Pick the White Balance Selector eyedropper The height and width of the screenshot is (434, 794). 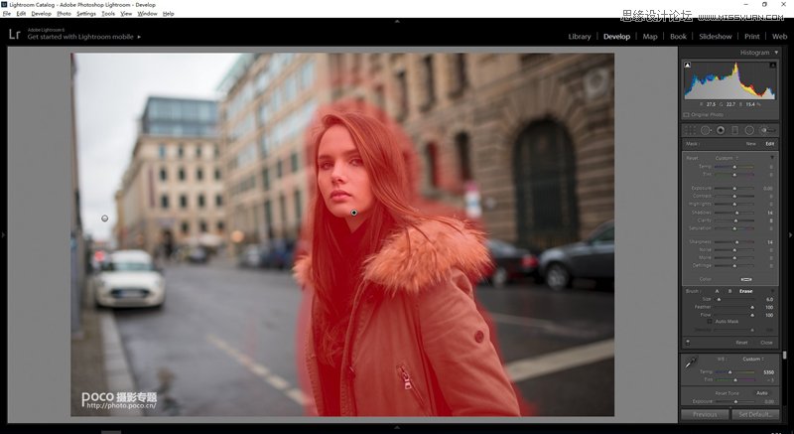(691, 364)
